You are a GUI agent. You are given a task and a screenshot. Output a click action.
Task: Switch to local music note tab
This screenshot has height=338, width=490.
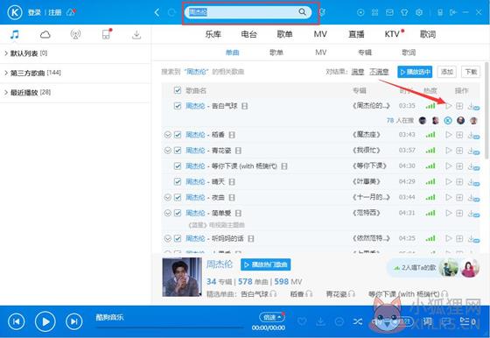(x=15, y=34)
